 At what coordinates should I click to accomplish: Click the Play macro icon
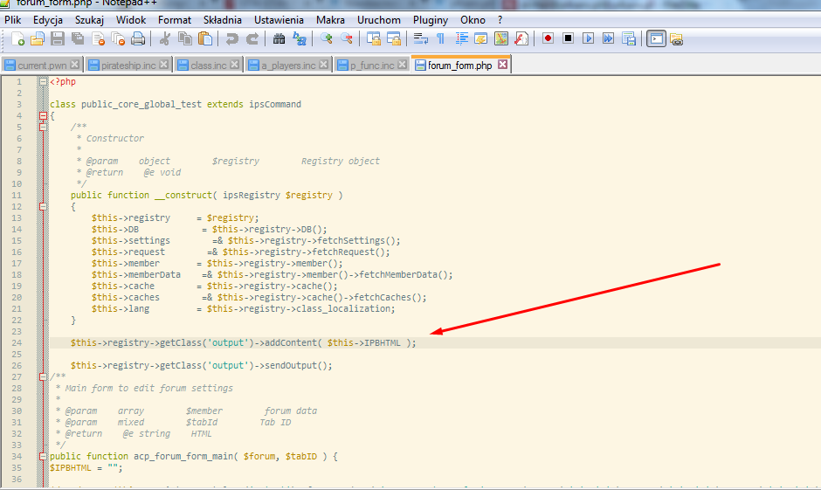click(588, 38)
